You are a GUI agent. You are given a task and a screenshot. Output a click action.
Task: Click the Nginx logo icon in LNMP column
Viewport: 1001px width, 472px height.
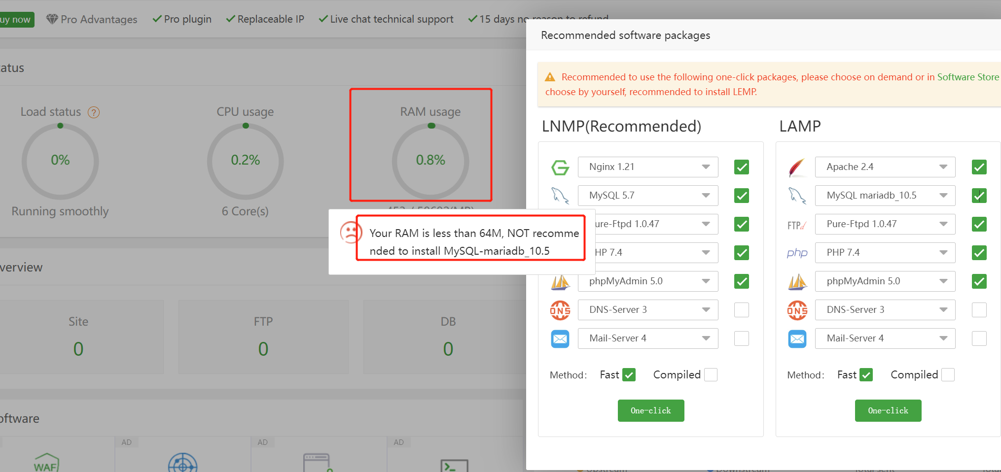[x=560, y=167]
